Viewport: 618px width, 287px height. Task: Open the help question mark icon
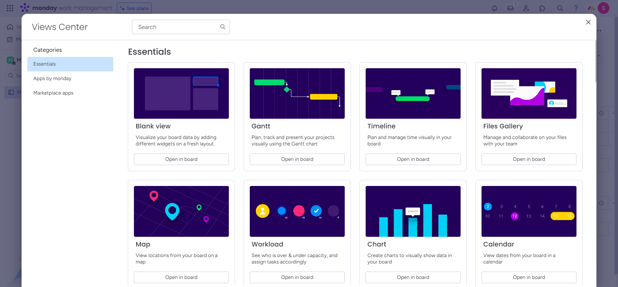pyautogui.click(x=576, y=8)
